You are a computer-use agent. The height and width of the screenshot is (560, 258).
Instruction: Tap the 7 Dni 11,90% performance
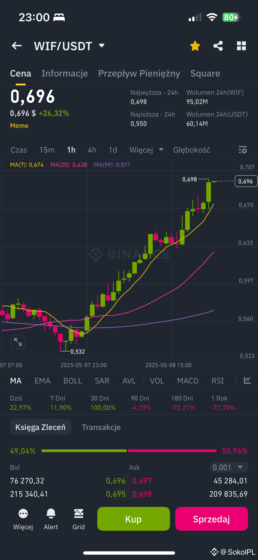click(61, 403)
